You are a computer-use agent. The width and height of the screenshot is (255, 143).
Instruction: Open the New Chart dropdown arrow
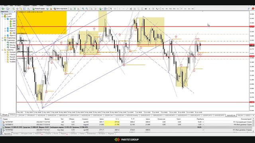click(x=5, y=9)
